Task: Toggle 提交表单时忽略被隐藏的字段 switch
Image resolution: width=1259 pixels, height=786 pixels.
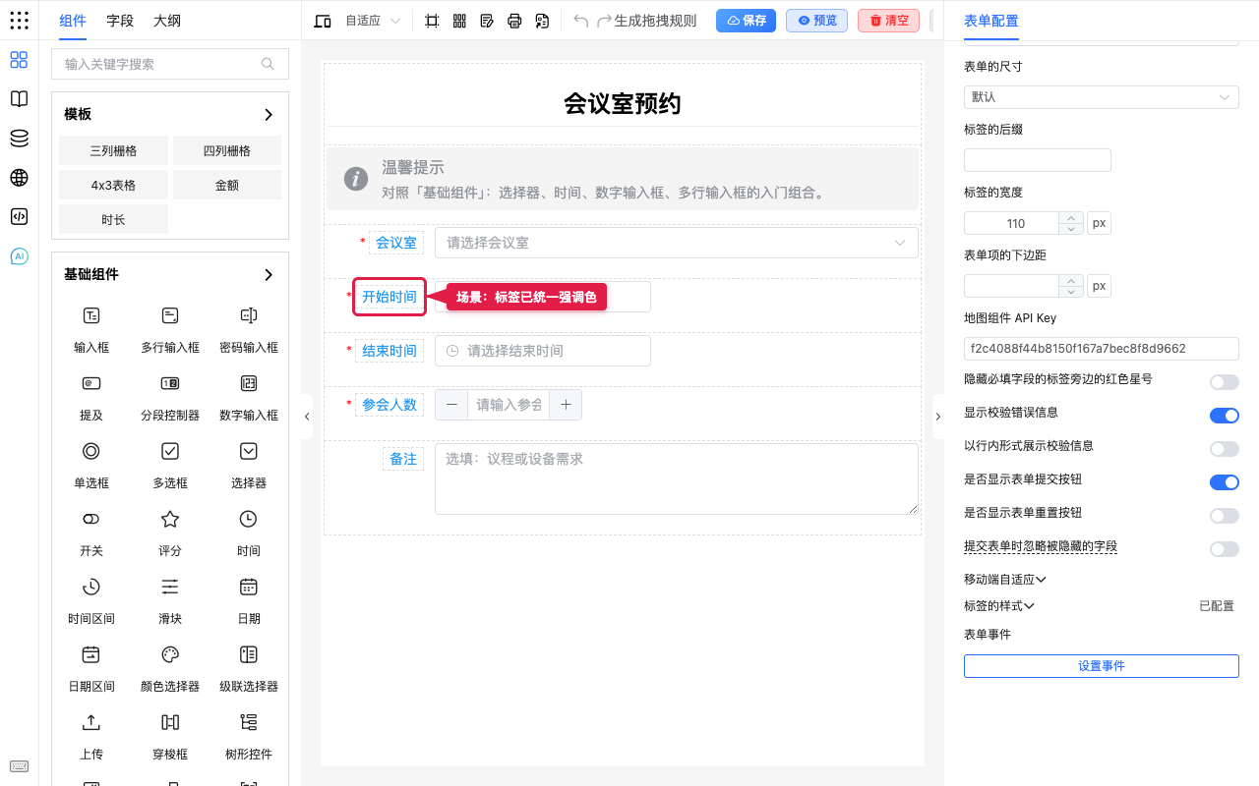Action: coord(1225,549)
